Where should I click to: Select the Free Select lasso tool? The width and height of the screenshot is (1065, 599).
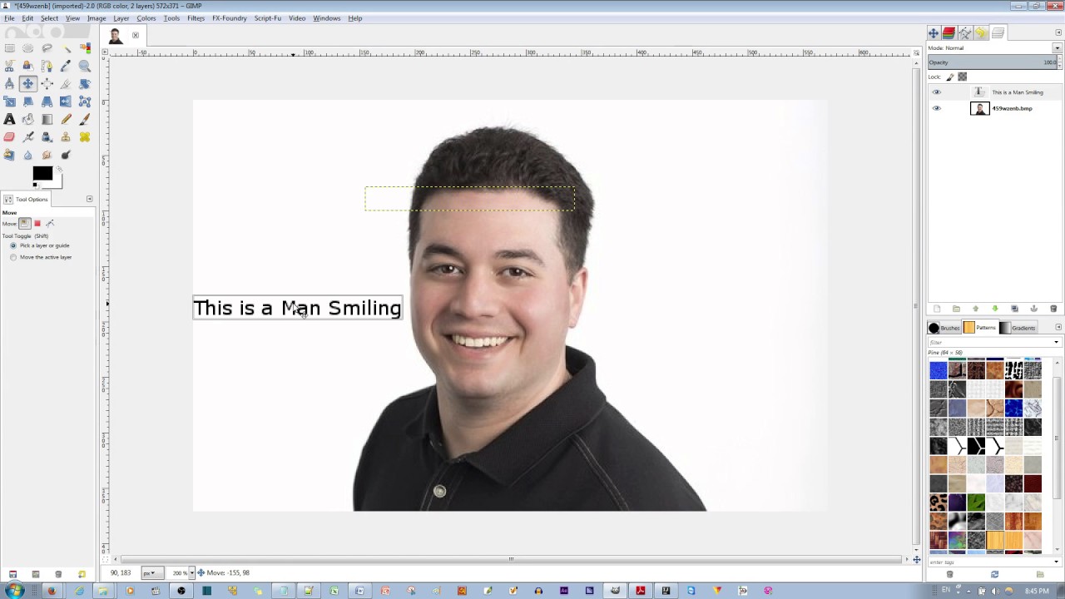point(47,47)
